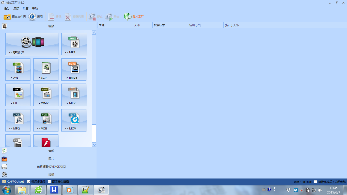Click the MKV format icon

point(74,94)
